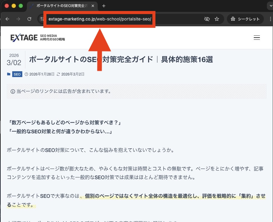This screenshot has width=273, height=222.
Task: Open a new tab with the plus button
Action: click(104, 6)
